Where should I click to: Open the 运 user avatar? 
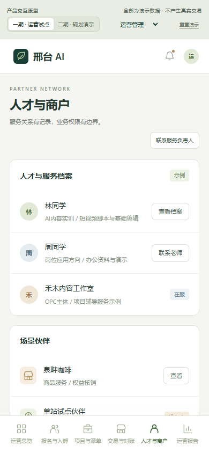point(191,56)
